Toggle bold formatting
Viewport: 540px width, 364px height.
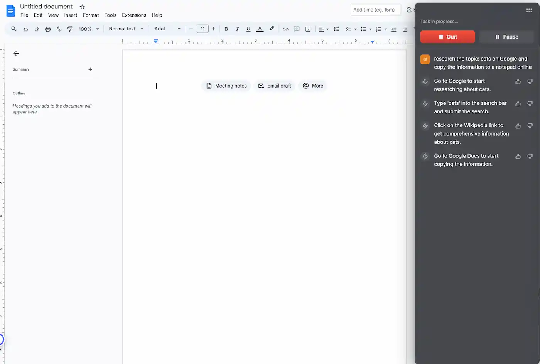pos(226,29)
